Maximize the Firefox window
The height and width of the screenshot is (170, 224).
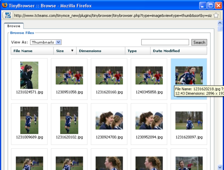pyautogui.click(x=210, y=6)
